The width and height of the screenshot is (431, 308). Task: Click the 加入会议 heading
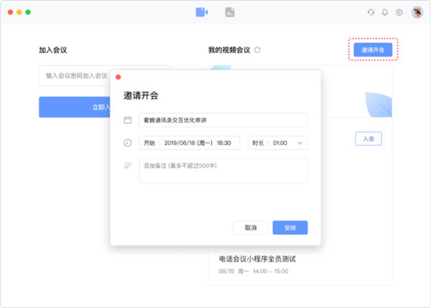click(52, 50)
